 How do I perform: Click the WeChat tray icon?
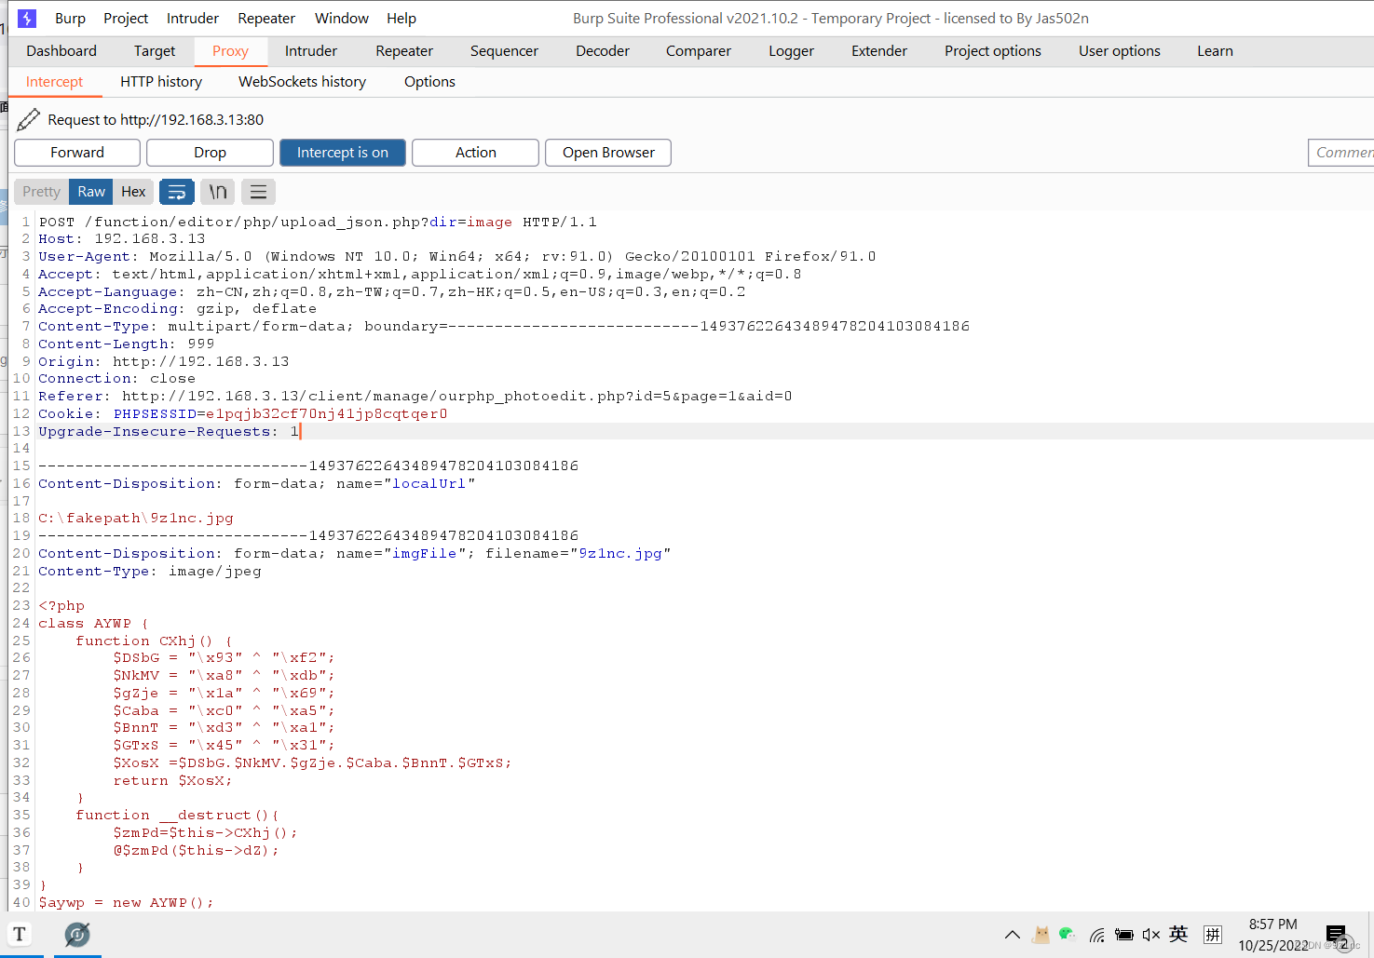pyautogui.click(x=1068, y=934)
